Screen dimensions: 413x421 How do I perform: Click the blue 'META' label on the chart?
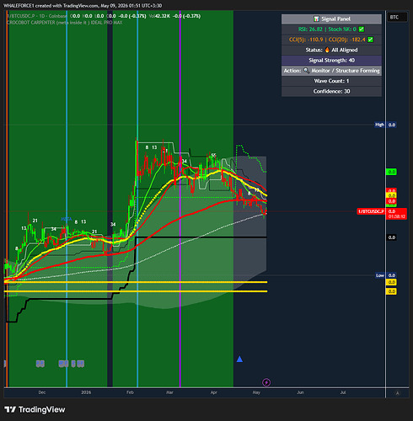click(x=67, y=219)
